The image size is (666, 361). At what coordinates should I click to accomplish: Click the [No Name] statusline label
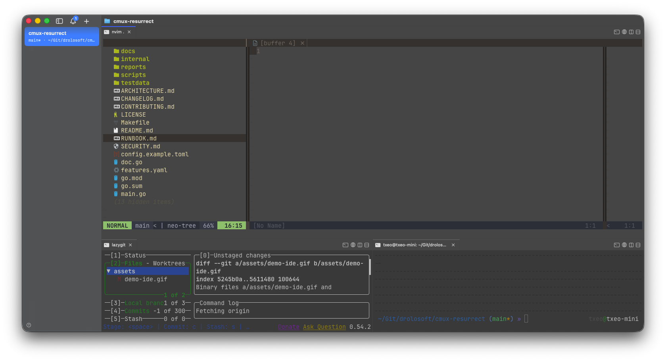click(x=269, y=226)
